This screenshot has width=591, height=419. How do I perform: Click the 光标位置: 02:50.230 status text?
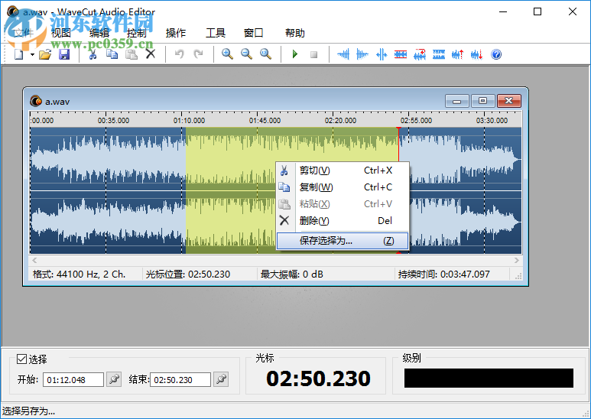point(188,274)
